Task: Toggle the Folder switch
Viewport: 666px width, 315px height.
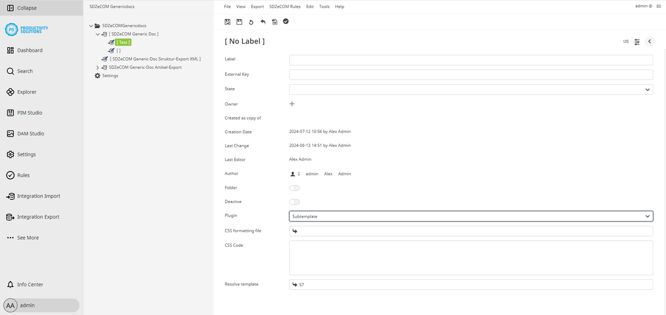Action: [x=294, y=188]
